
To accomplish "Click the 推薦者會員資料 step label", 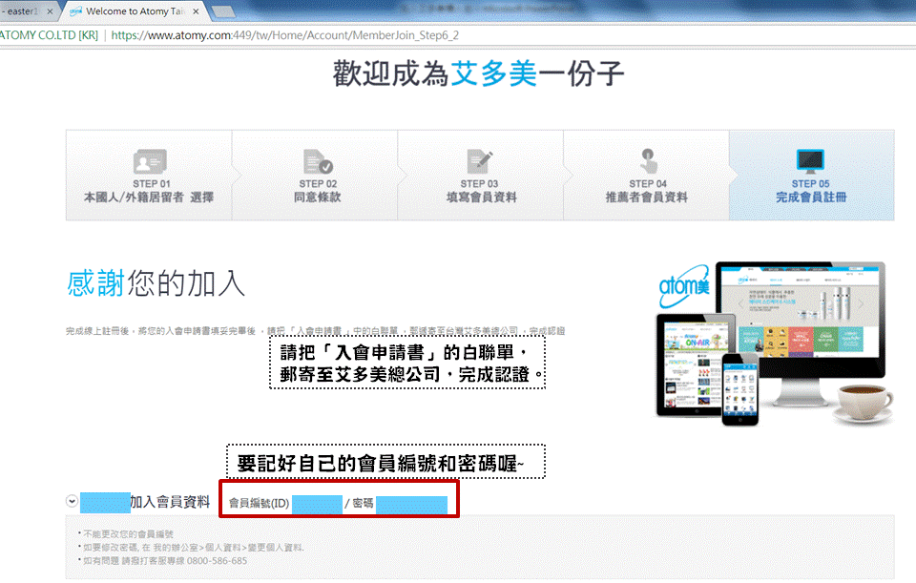I will pos(647,198).
